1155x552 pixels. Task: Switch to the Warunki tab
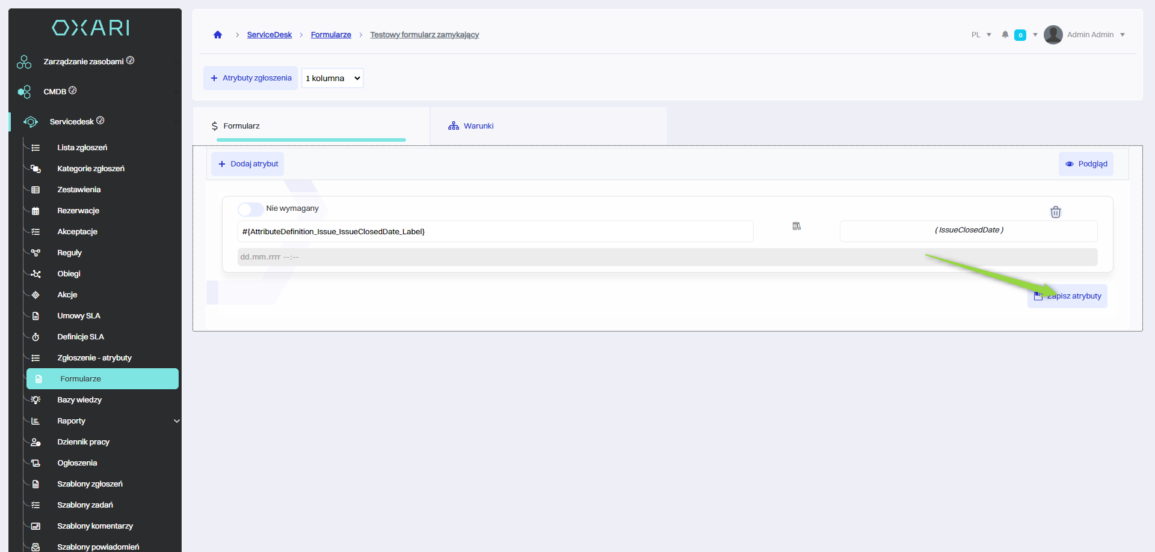coord(478,126)
